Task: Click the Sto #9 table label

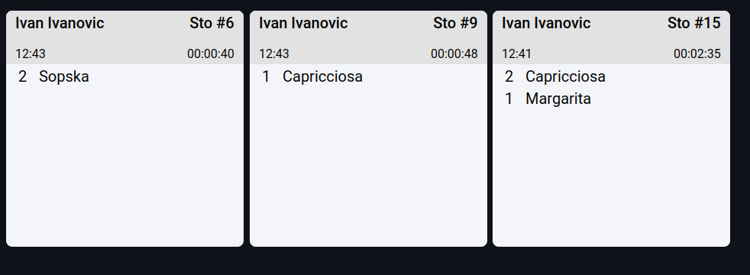Action: (x=455, y=23)
